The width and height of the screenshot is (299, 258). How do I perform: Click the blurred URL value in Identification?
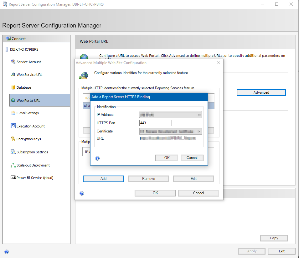(x=168, y=138)
